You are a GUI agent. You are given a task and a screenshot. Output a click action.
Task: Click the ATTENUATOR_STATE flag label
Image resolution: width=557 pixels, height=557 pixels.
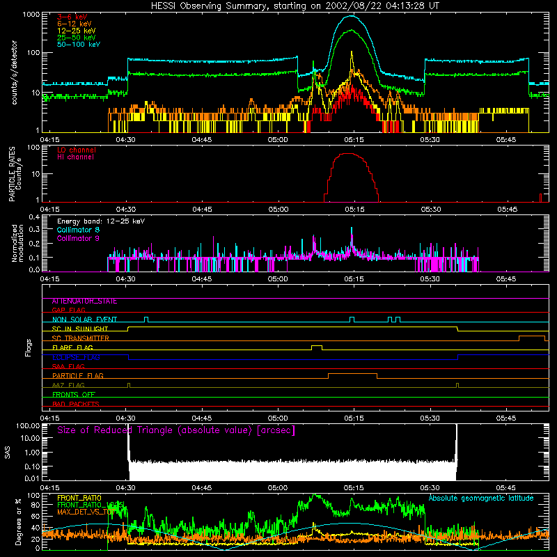[x=84, y=301]
